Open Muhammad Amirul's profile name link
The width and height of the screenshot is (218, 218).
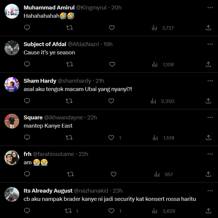(49, 8)
